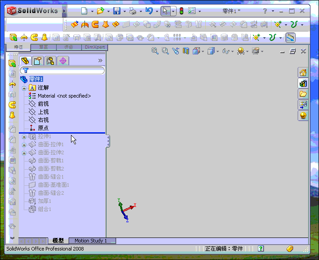Select the 原点 origin item

tap(43, 128)
